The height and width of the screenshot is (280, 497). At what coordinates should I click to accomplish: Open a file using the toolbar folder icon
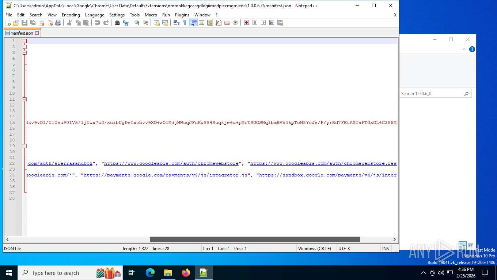[16, 23]
